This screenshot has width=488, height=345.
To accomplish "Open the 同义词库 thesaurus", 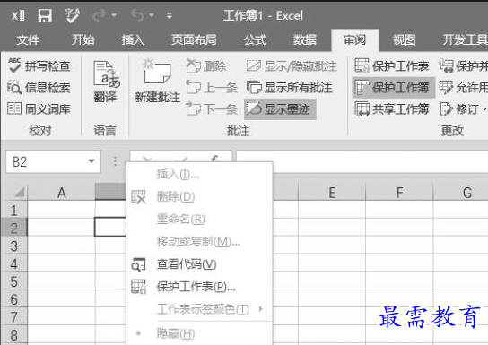I will pos(39,108).
